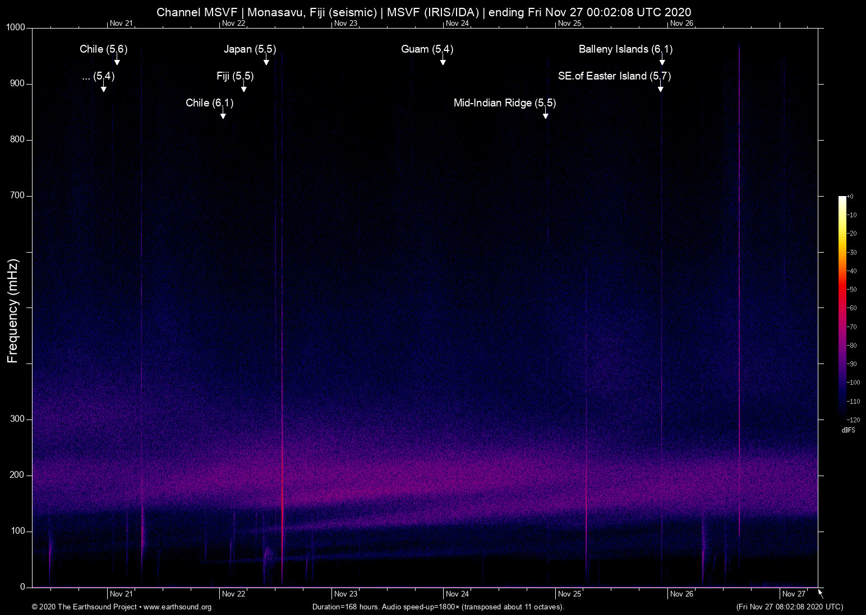Click 'Nov 26' on the bottom time axis
This screenshot has width=866, height=615.
681,594
